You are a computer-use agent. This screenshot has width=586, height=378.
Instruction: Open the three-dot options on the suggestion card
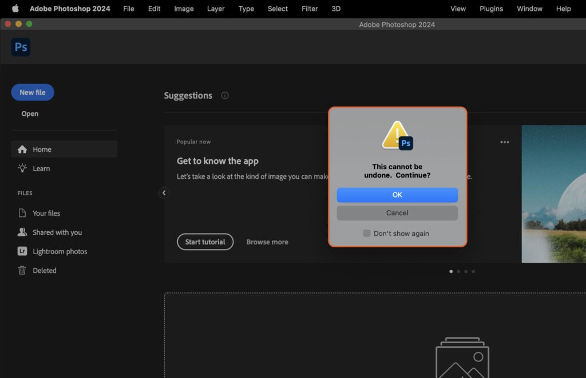tap(504, 142)
